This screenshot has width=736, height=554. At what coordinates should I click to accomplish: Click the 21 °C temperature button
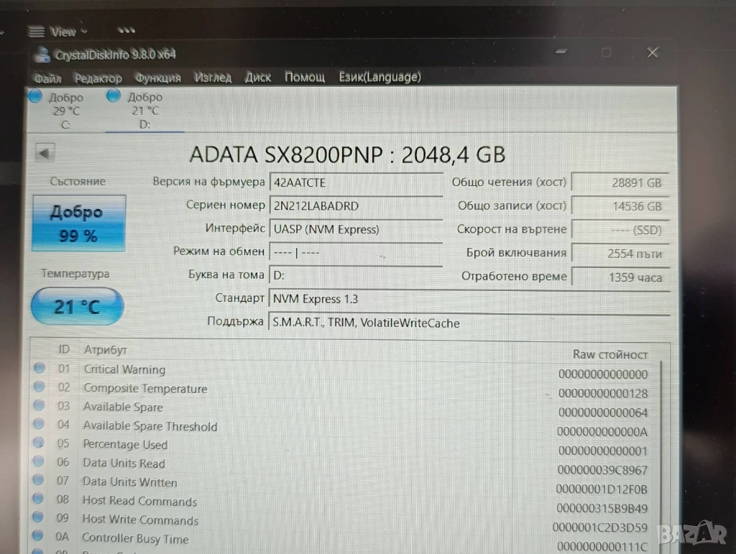(77, 307)
